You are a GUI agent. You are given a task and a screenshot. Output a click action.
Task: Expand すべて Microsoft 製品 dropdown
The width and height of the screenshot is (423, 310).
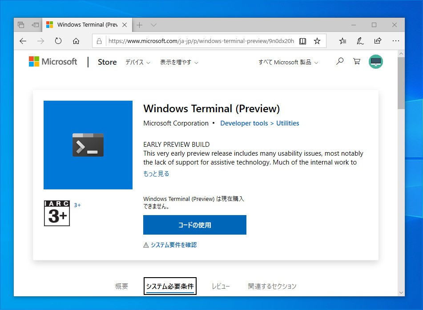pos(288,63)
